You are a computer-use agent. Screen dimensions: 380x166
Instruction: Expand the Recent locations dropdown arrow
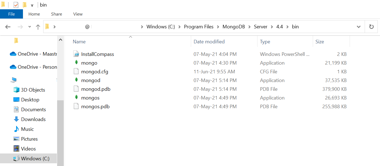pyautogui.click(x=30, y=27)
